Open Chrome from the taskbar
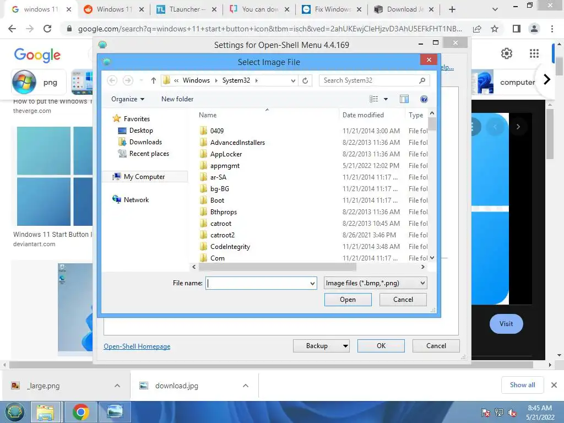 click(80, 412)
